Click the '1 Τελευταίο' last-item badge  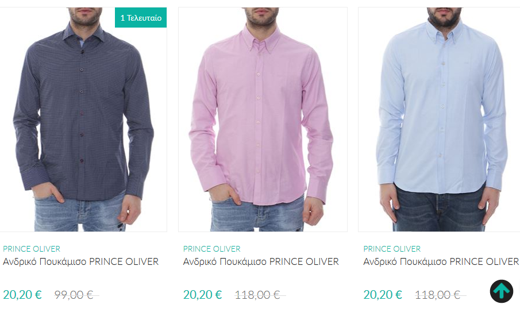141,18
